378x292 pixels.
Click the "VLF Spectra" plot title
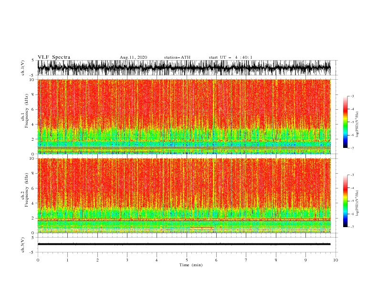[54, 57]
